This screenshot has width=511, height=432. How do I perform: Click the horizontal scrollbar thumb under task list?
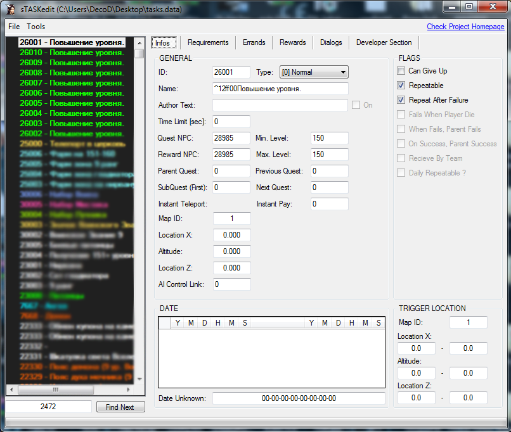click(x=55, y=390)
